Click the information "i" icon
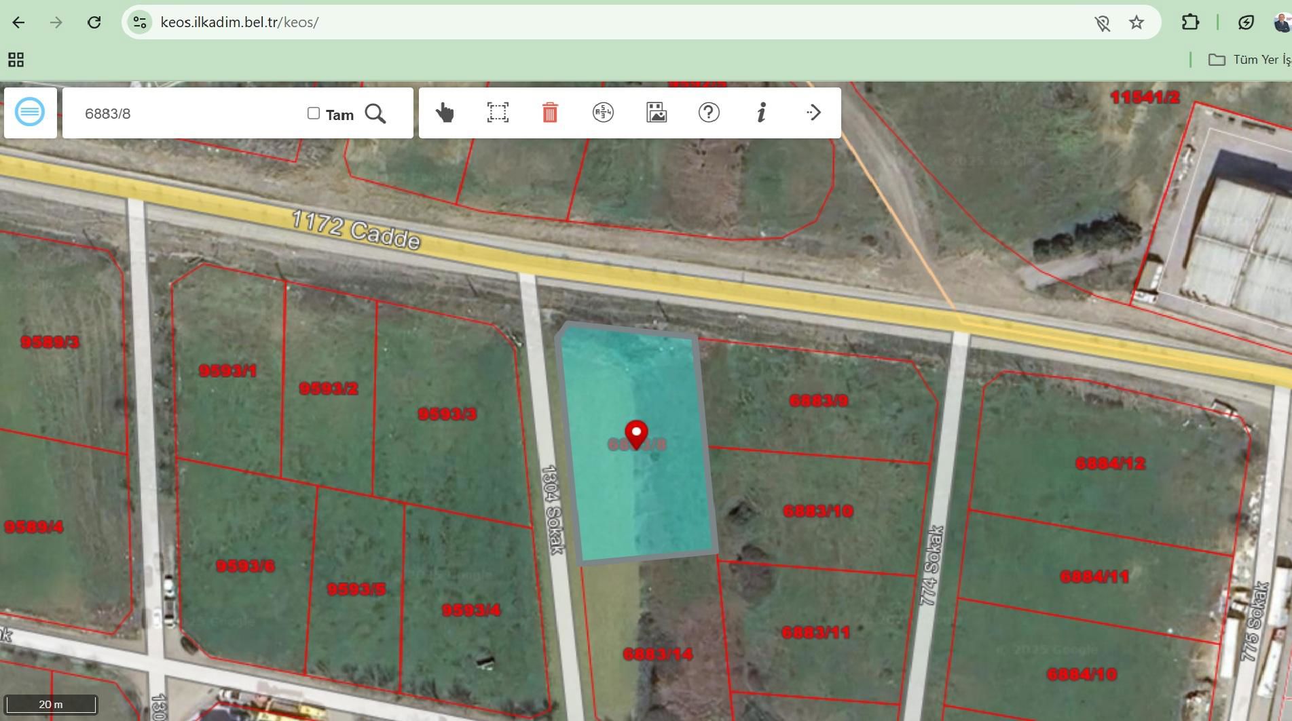The width and height of the screenshot is (1292, 721). [761, 113]
